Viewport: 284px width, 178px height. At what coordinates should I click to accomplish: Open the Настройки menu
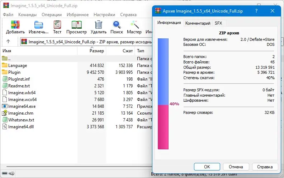(x=104, y=15)
